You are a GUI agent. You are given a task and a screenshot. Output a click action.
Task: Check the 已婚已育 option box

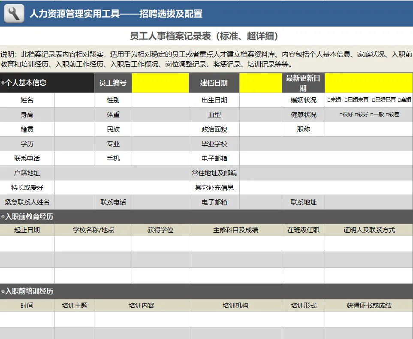(x=374, y=100)
